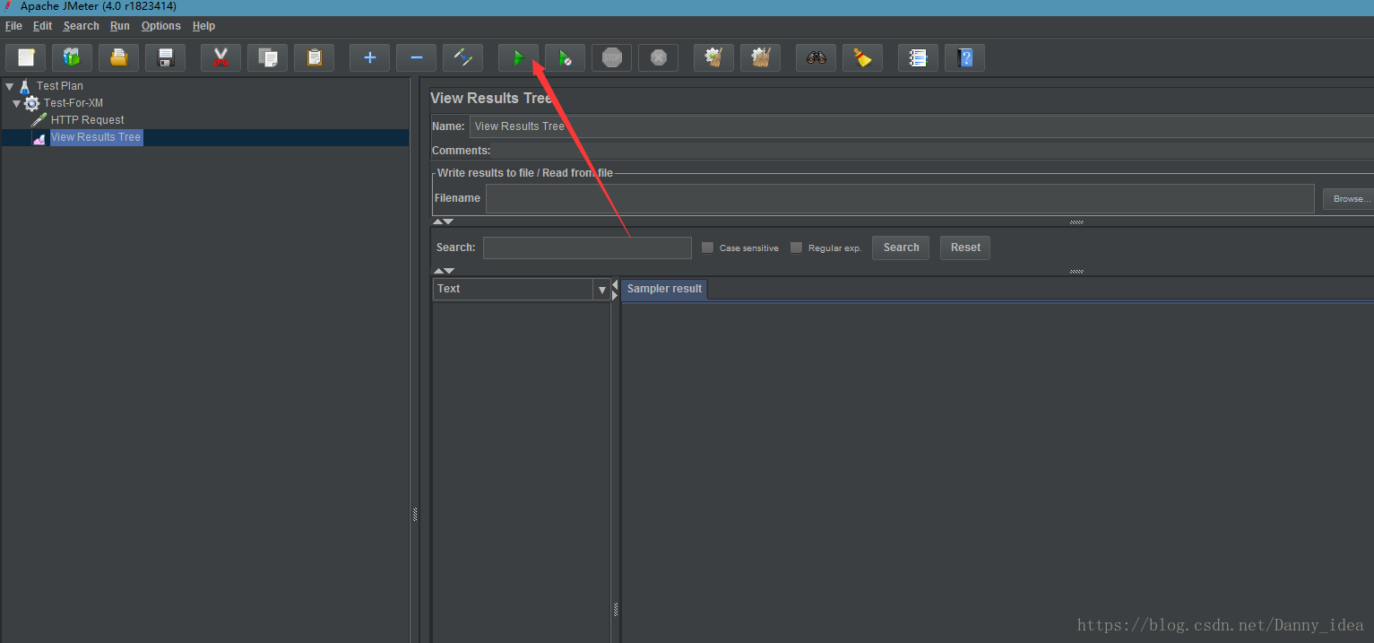The image size is (1374, 643).
Task: Open the Edit menu
Action: [42, 26]
